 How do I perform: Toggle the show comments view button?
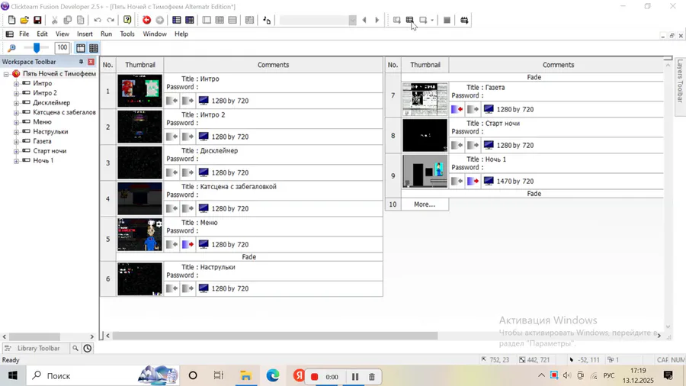(94, 48)
